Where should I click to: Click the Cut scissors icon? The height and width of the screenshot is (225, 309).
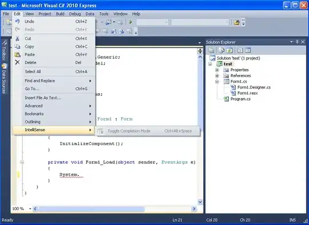pos(17,39)
